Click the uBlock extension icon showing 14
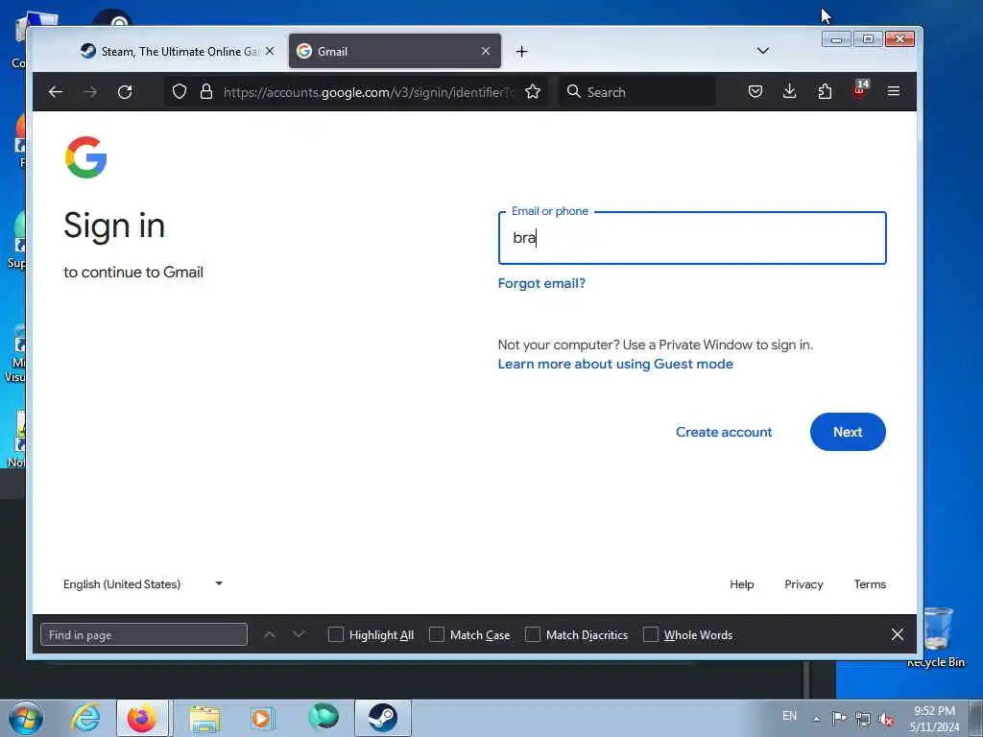Image resolution: width=983 pixels, height=737 pixels. pyautogui.click(x=860, y=89)
